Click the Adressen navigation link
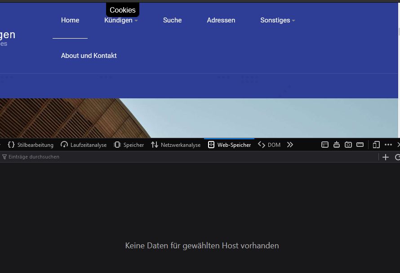The height and width of the screenshot is (273, 400). (x=221, y=20)
